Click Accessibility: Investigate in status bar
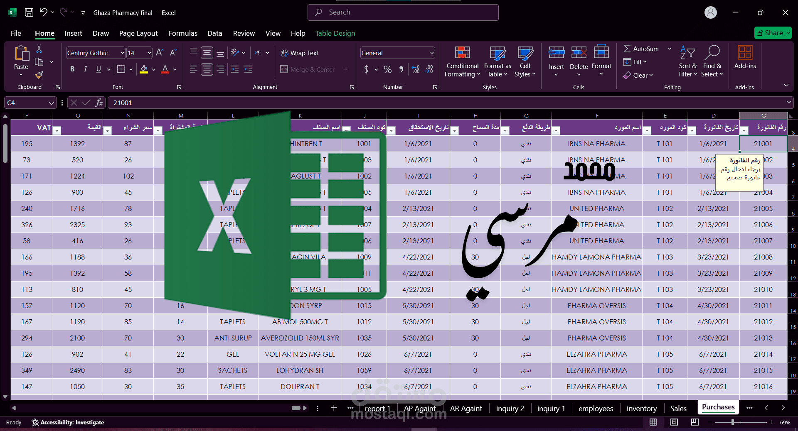This screenshot has width=798, height=431. pos(68,422)
